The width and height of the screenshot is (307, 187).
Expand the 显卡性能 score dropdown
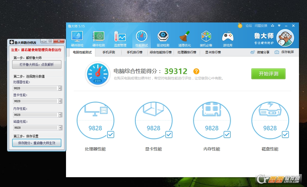coord(60,101)
